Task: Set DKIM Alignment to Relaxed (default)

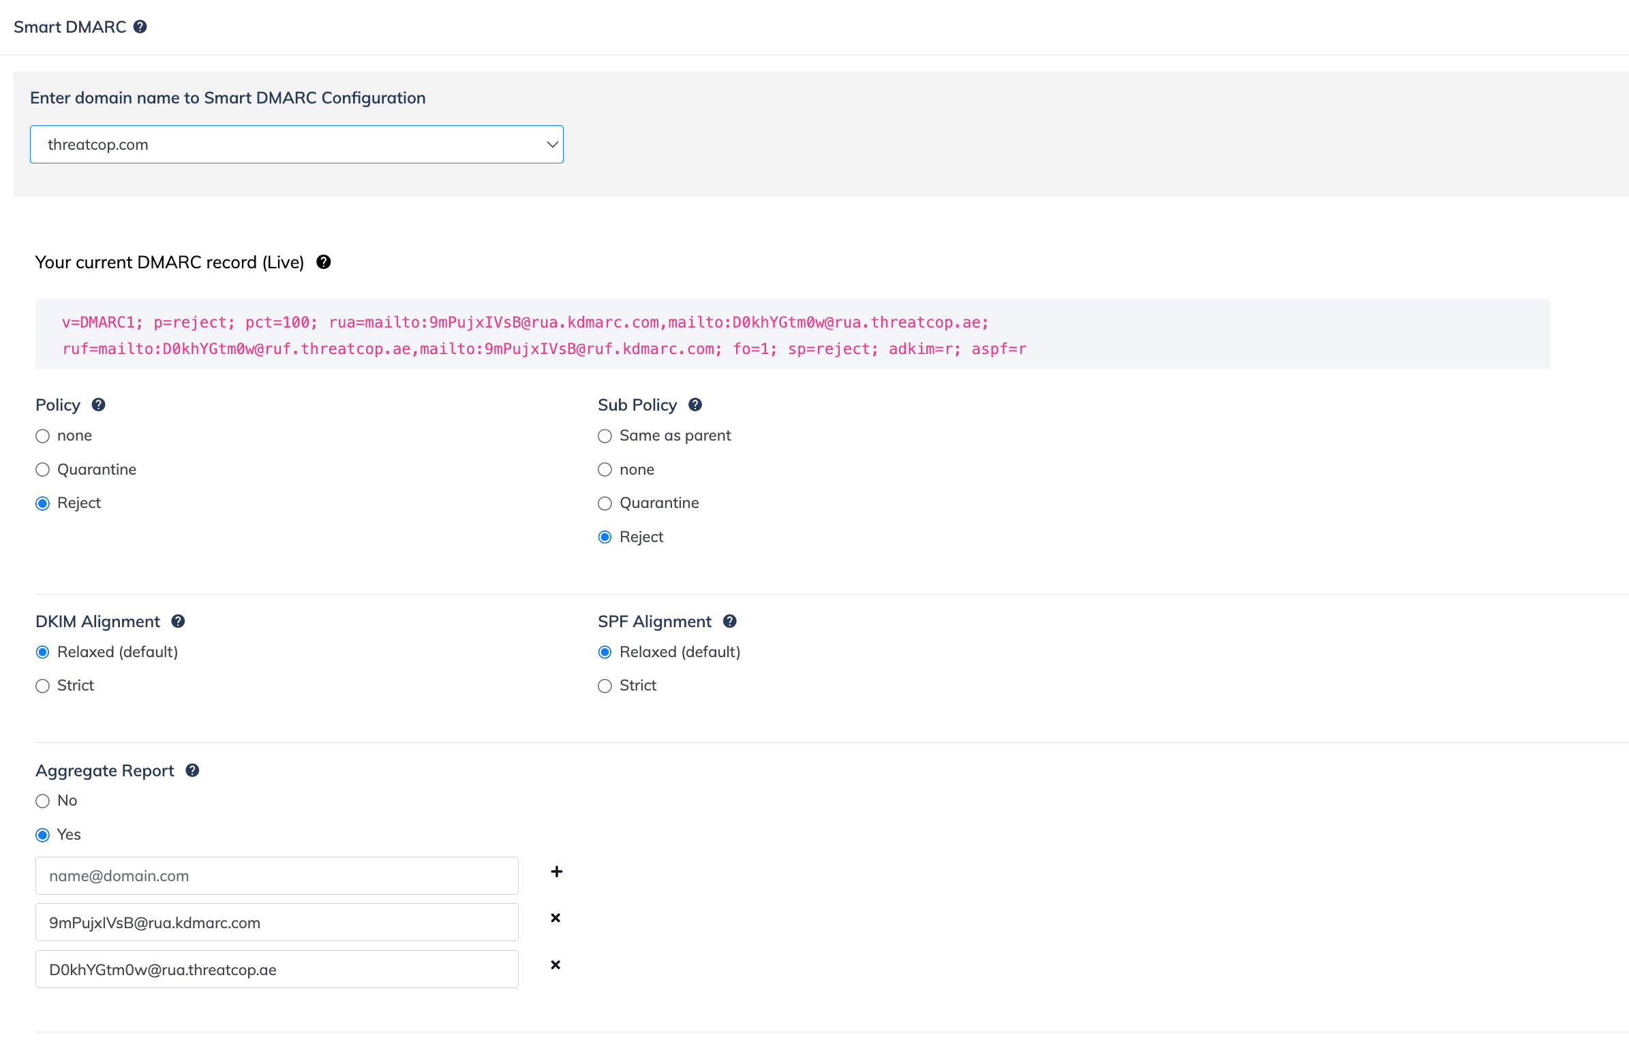Action: tap(43, 652)
